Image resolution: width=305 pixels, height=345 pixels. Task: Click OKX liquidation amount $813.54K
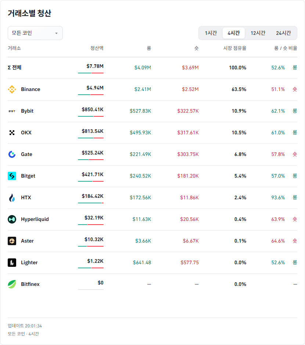coord(93,131)
